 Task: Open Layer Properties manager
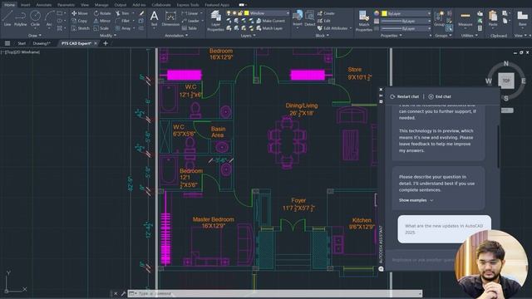(215, 20)
